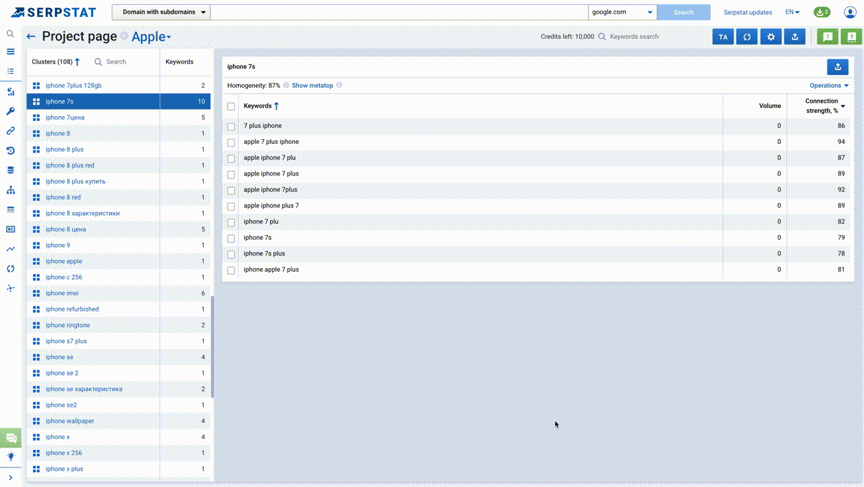Viewport: 864px width, 487px height.
Task: Open the green chat support icon
Action: [11, 438]
